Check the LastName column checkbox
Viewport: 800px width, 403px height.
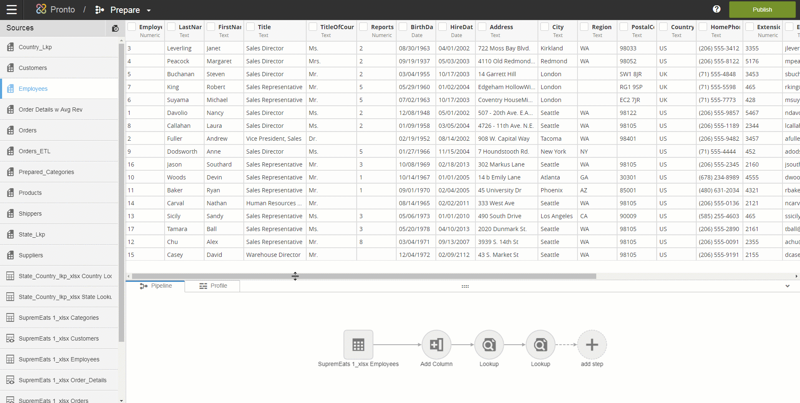click(171, 27)
